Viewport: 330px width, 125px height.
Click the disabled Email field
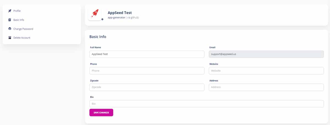[x=266, y=54]
